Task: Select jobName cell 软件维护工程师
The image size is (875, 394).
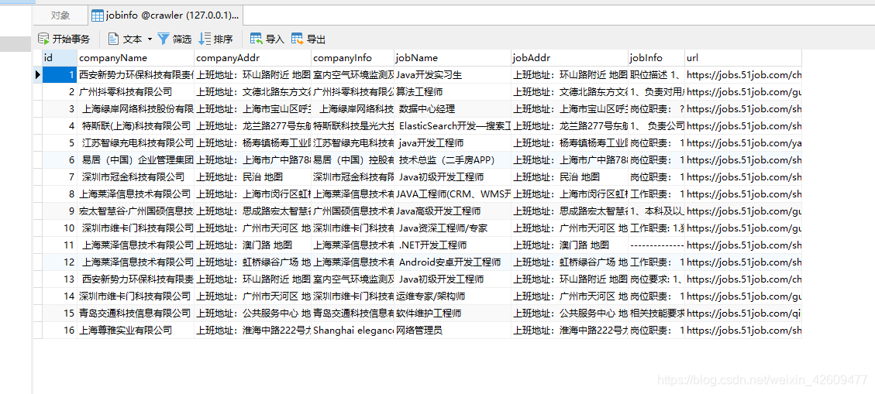Action: tap(453, 313)
